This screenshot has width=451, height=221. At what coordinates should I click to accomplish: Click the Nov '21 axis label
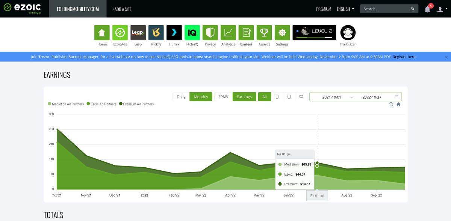86,195
